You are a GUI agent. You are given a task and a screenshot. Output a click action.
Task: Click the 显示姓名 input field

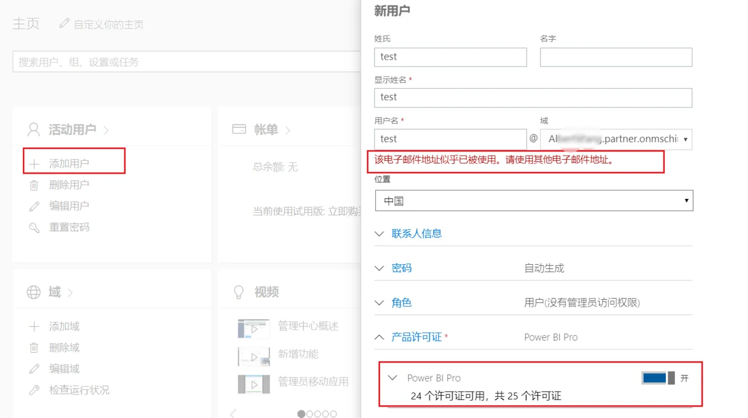533,98
